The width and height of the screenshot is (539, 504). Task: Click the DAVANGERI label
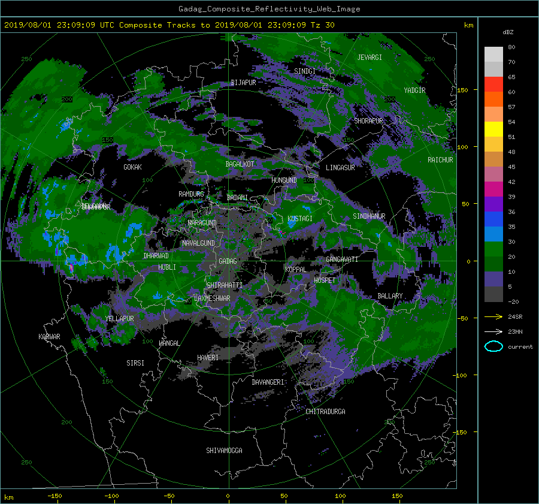pos(268,382)
